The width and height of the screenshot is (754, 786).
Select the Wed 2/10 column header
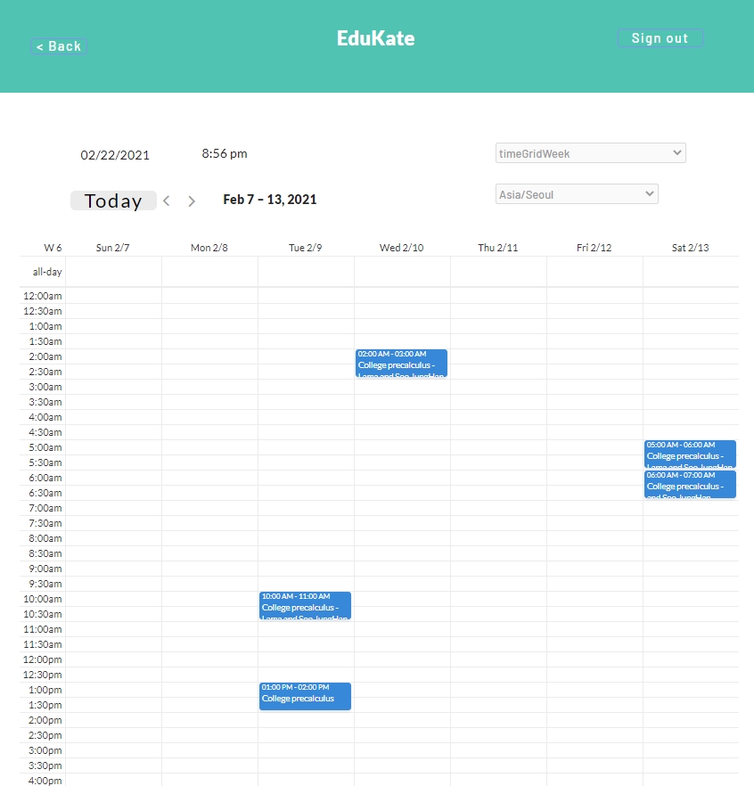tap(402, 248)
